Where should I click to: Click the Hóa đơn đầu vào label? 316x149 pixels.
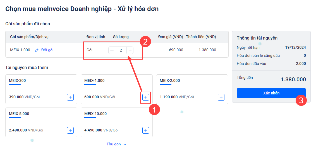[x=252, y=64]
